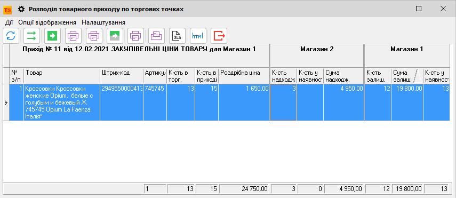456x198 pixels.
Task: Click the К-сть надходж. column header
Action: tap(284, 76)
